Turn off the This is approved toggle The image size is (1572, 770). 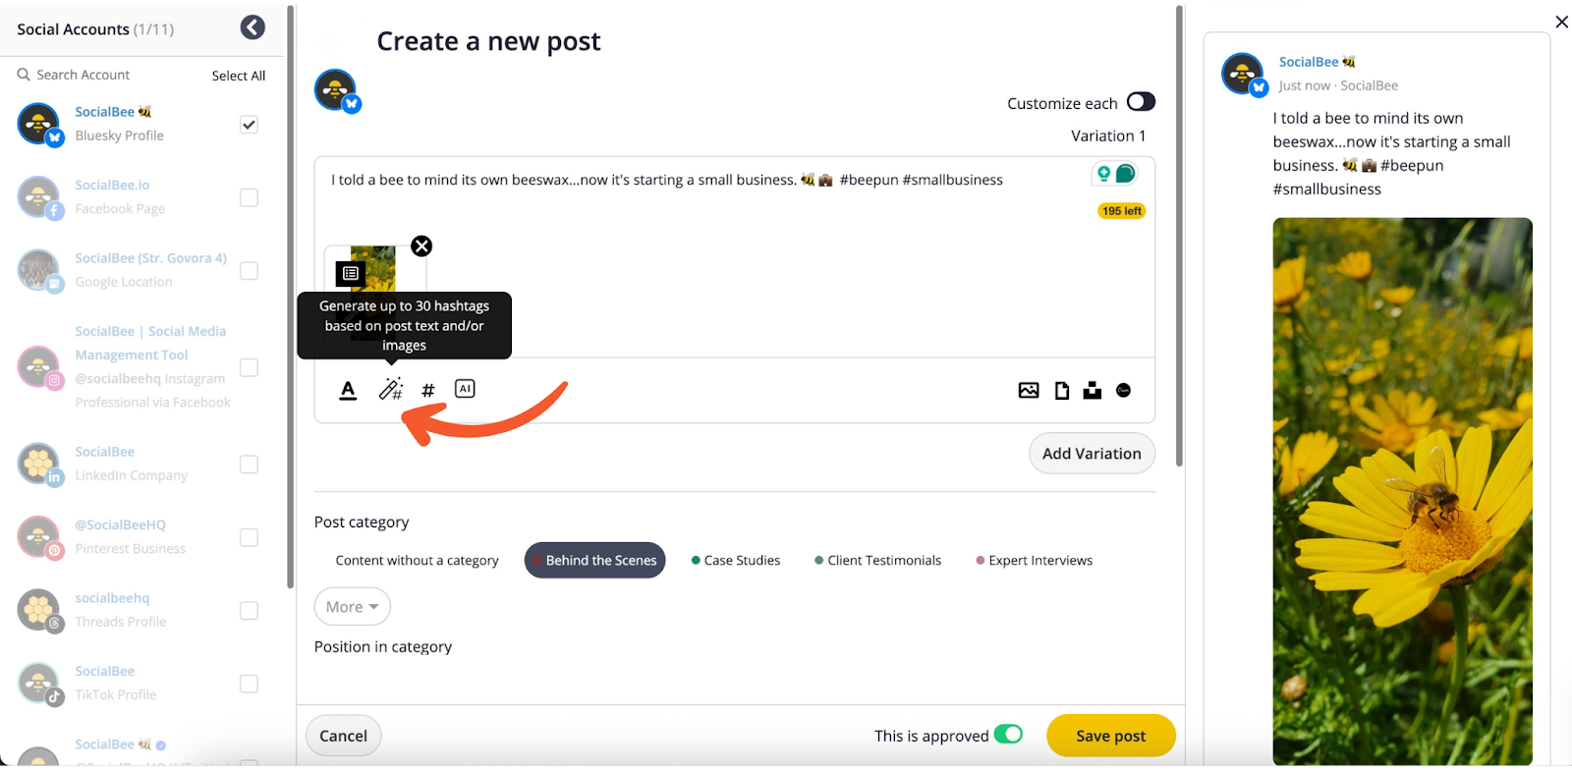coord(1008,735)
